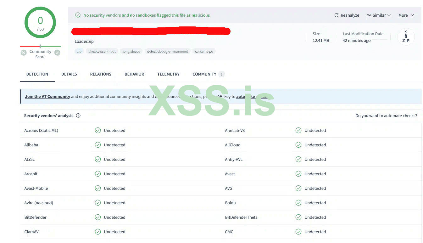Click the Undetected check icon for Antiy-AVL

298,159
